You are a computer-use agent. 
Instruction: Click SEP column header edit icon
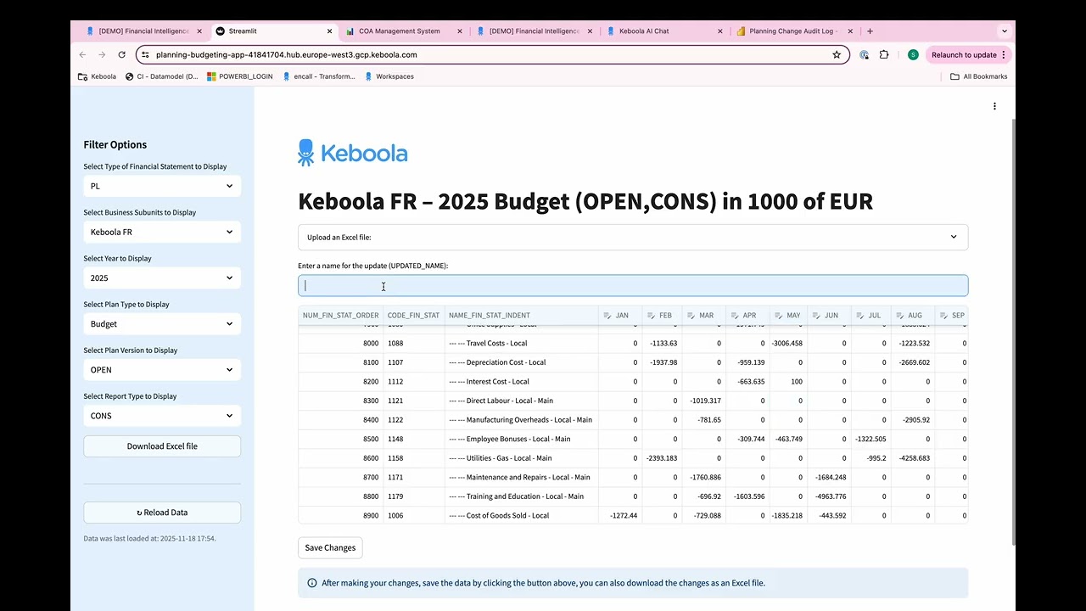pos(943,316)
